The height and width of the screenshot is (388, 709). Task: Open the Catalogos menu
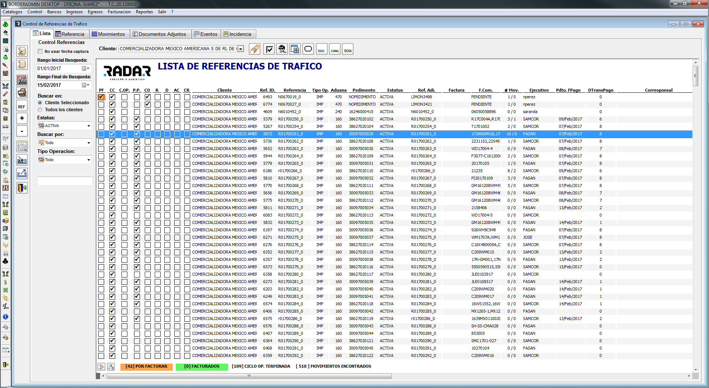pyautogui.click(x=13, y=12)
